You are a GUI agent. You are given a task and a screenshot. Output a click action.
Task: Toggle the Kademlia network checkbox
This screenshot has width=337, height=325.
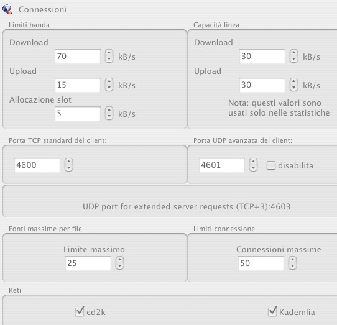(272, 311)
